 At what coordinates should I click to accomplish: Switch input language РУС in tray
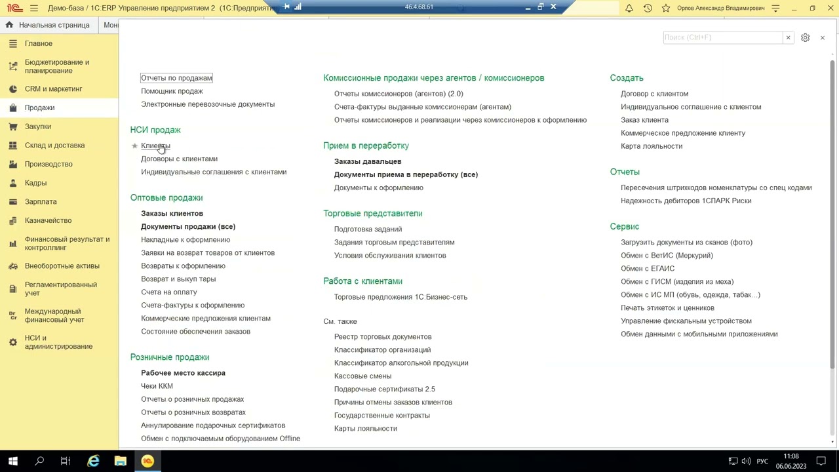click(762, 461)
